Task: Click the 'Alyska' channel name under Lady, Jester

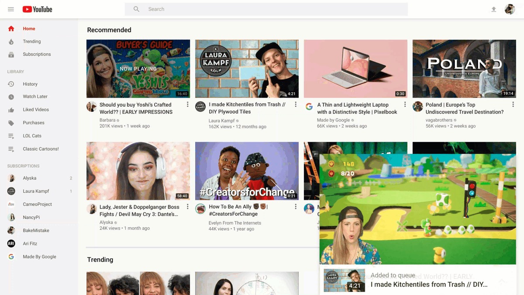Action: coord(106,222)
